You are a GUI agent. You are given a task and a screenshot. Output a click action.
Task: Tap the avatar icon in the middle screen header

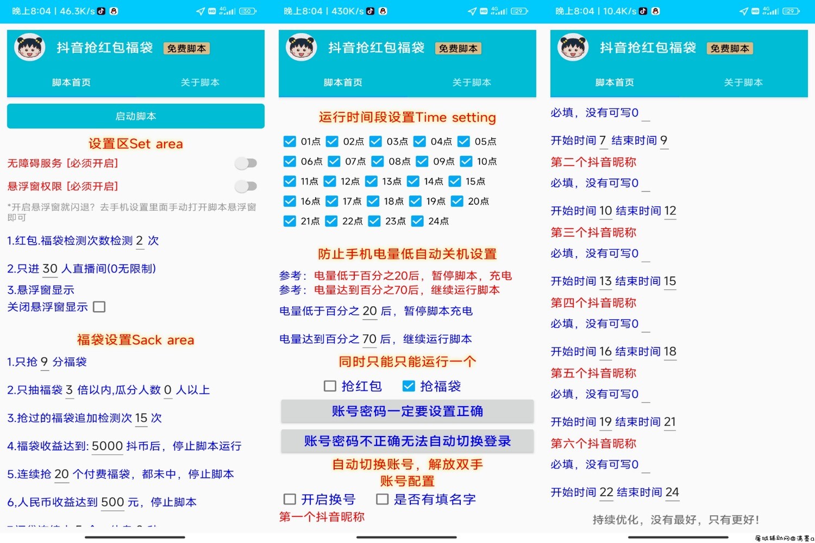pyautogui.click(x=302, y=47)
